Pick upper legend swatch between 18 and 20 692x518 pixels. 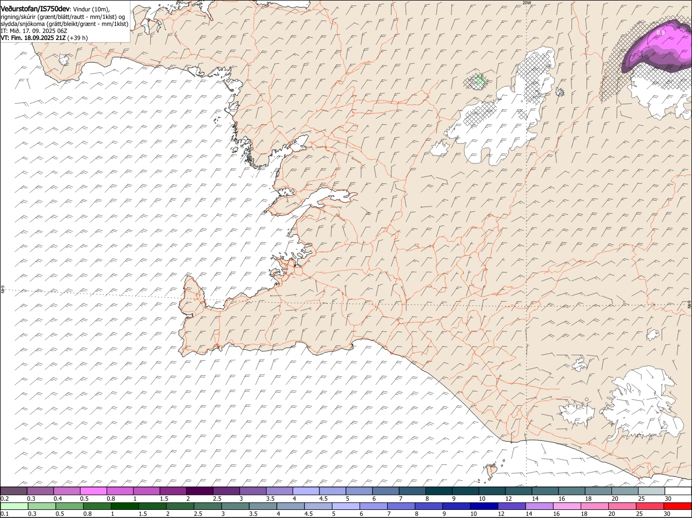(x=598, y=490)
